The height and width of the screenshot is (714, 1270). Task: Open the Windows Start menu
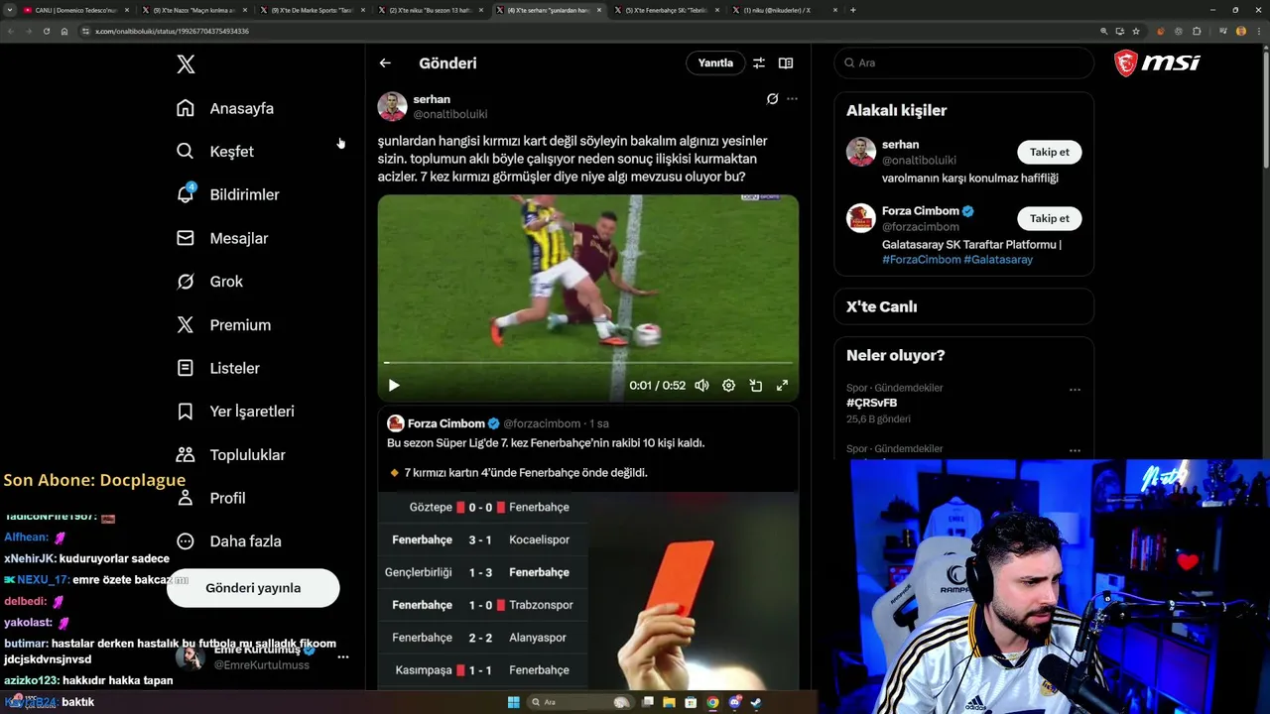click(x=514, y=702)
